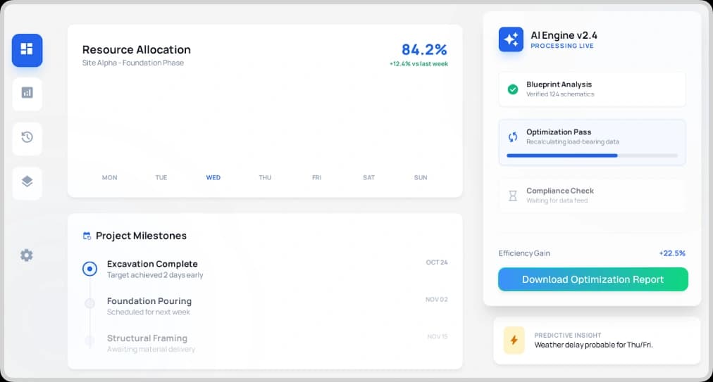Click 'Site Alpha - Foundation Phase' subtitle
This screenshot has width=713, height=382.
(133, 63)
